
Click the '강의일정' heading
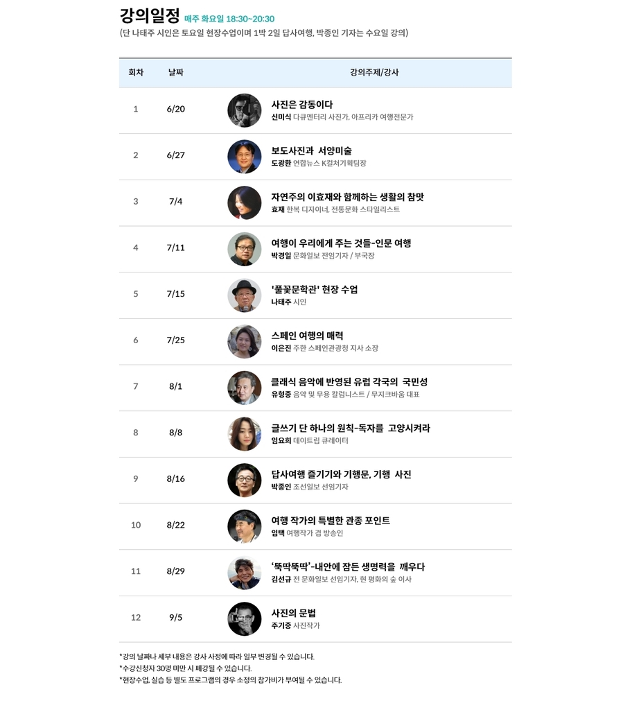(150, 15)
